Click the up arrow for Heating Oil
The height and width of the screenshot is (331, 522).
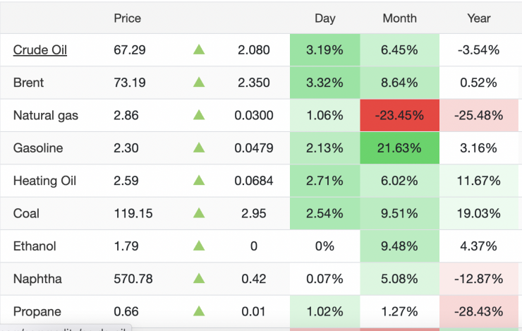[199, 181]
